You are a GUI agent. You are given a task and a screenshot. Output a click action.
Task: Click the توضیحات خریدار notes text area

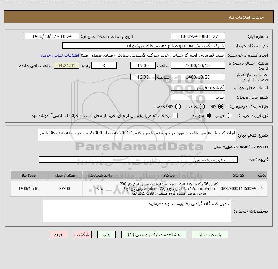point(137,211)
